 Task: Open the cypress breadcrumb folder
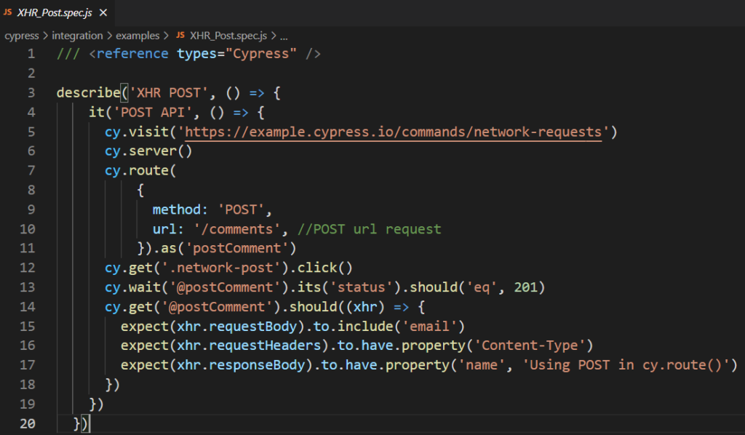point(21,36)
